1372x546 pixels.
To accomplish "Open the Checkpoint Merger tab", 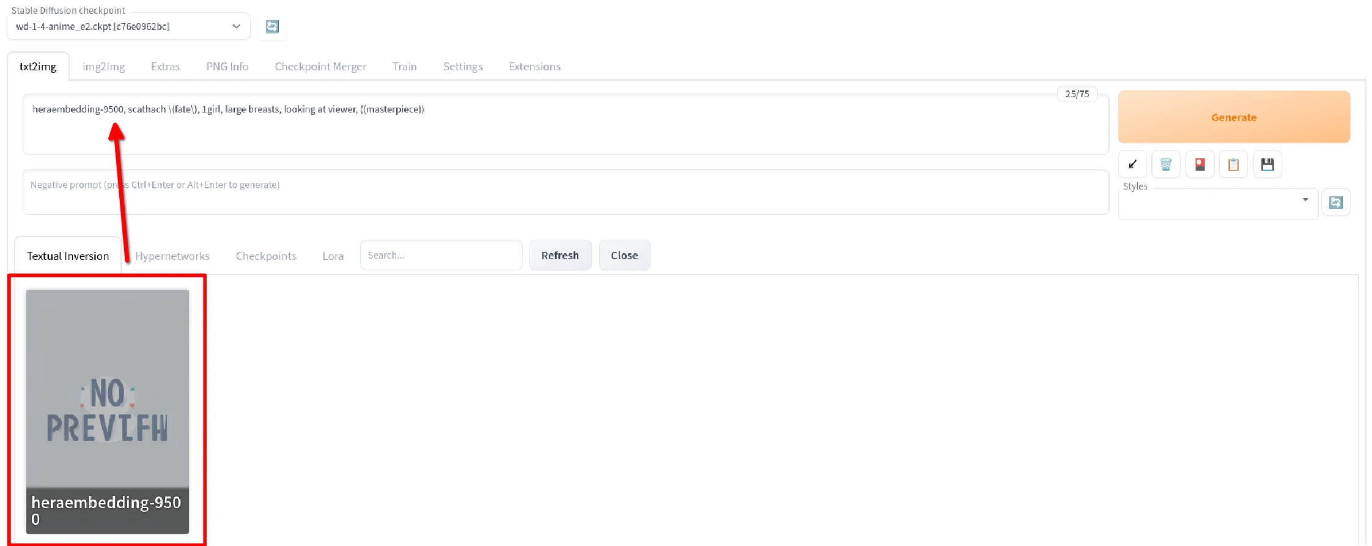I will point(320,67).
